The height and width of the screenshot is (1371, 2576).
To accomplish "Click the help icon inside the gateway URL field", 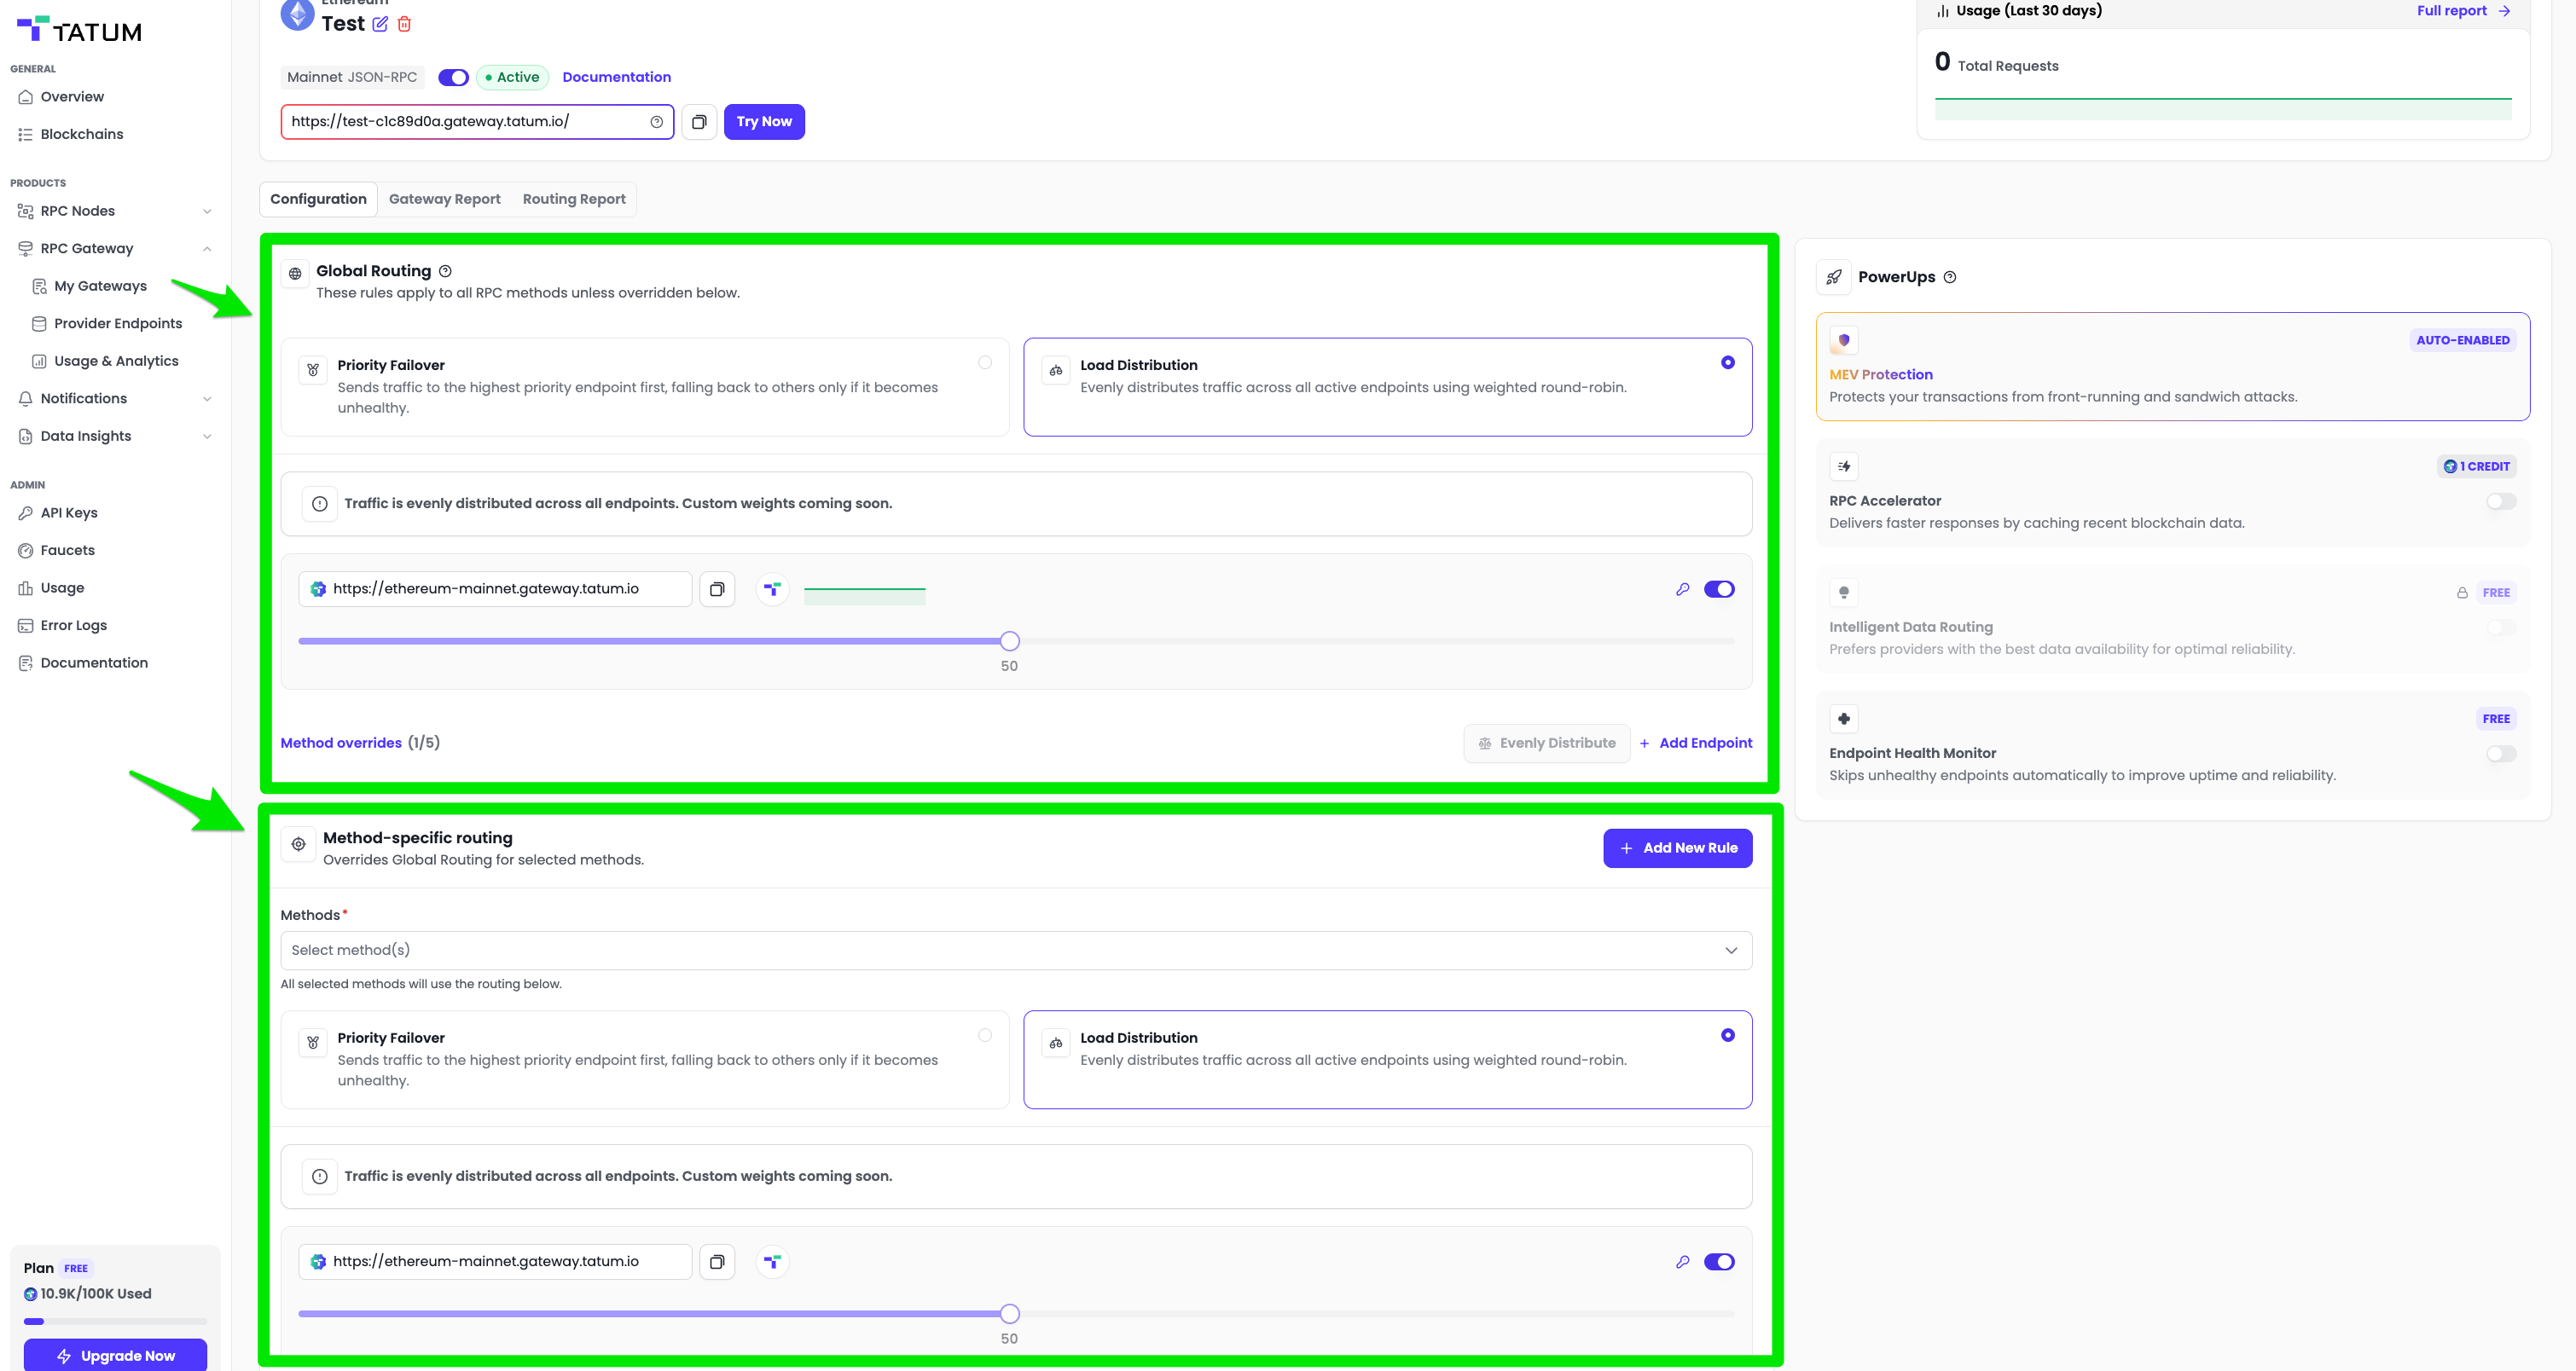I will click(x=656, y=122).
